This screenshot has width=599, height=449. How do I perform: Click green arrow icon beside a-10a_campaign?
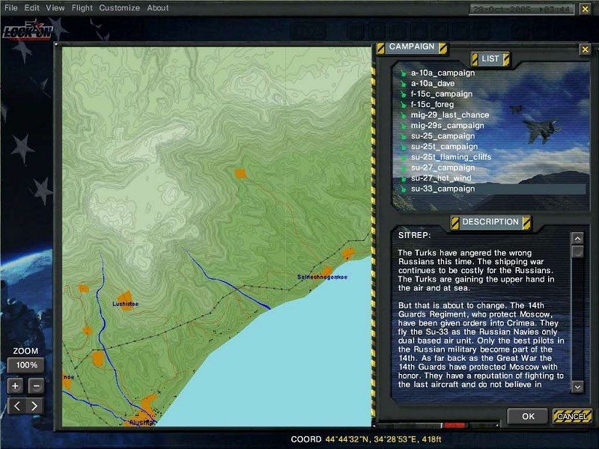[x=403, y=73]
